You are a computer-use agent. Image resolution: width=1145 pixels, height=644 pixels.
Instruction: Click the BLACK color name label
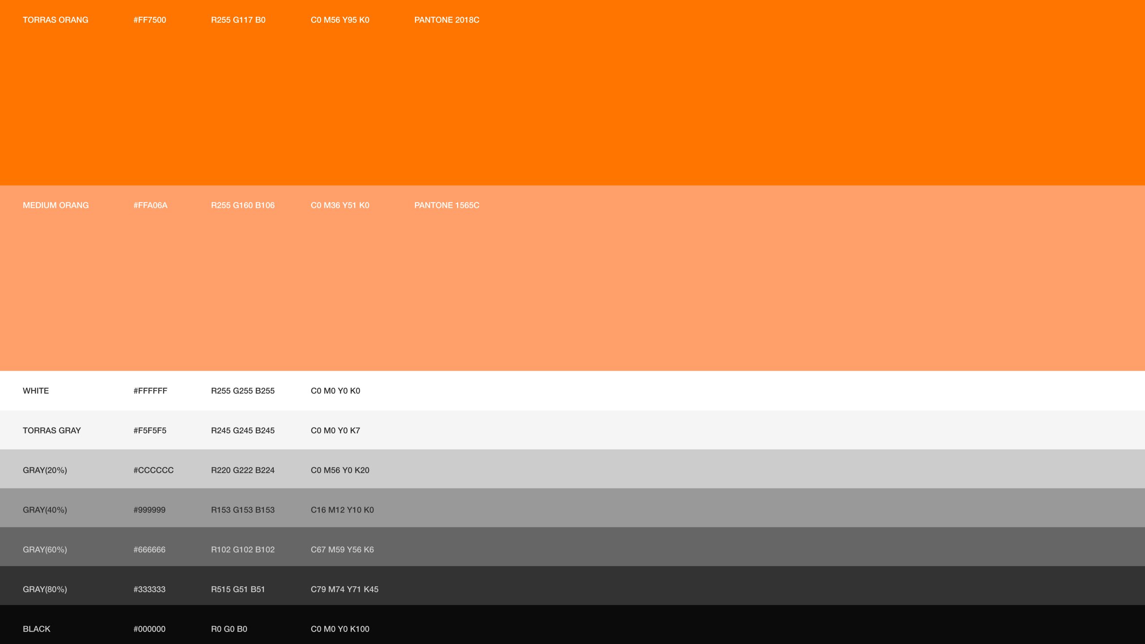37,629
